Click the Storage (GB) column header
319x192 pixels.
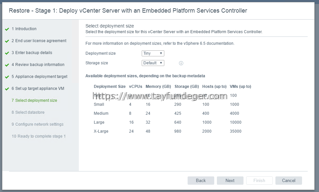[187, 87]
